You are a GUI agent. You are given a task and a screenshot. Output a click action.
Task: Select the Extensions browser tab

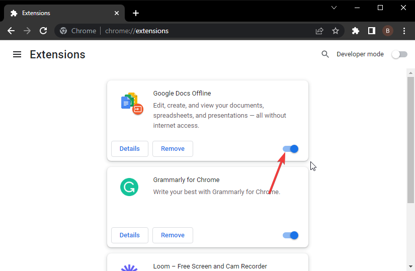pos(64,13)
